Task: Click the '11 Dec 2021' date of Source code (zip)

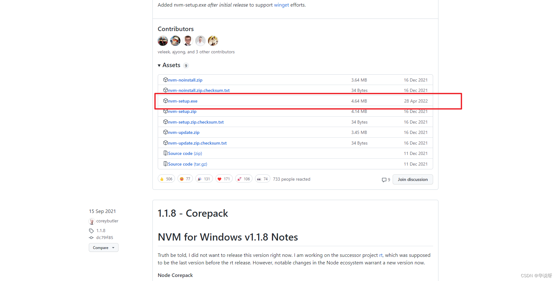Action: [416, 153]
